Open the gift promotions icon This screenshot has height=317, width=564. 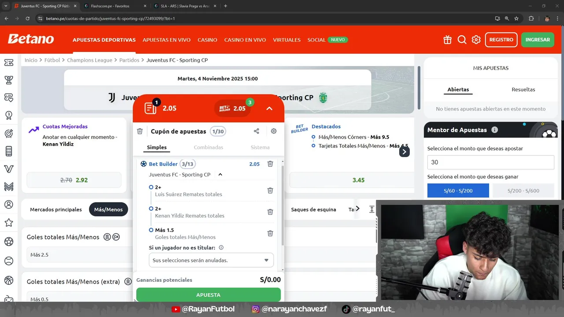[x=447, y=40]
